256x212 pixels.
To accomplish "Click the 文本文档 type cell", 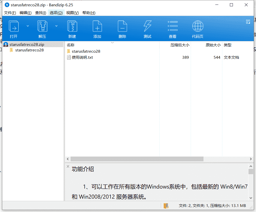I will [231, 57].
